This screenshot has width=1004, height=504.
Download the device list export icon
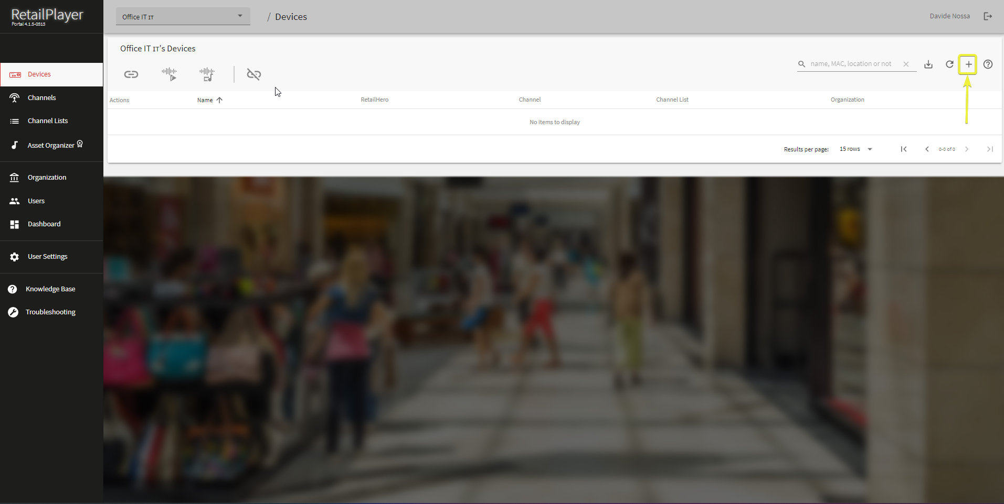928,64
